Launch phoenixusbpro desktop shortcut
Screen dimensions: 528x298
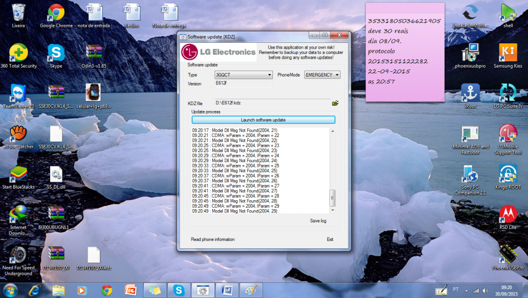470,57
